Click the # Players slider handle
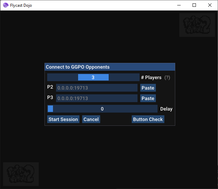Screen dimensions: 218x189 (93, 77)
